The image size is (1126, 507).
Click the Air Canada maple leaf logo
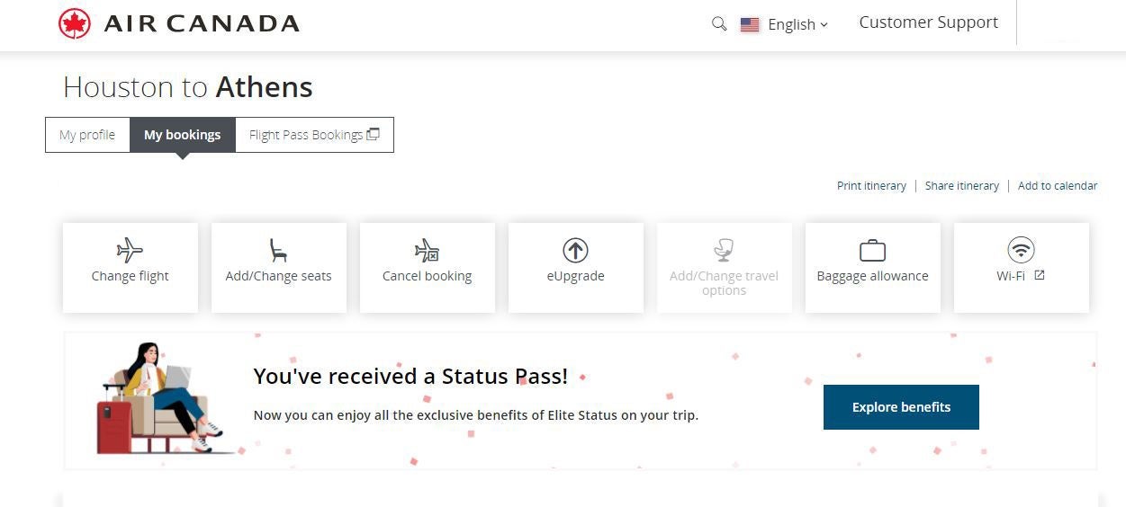[x=75, y=24]
